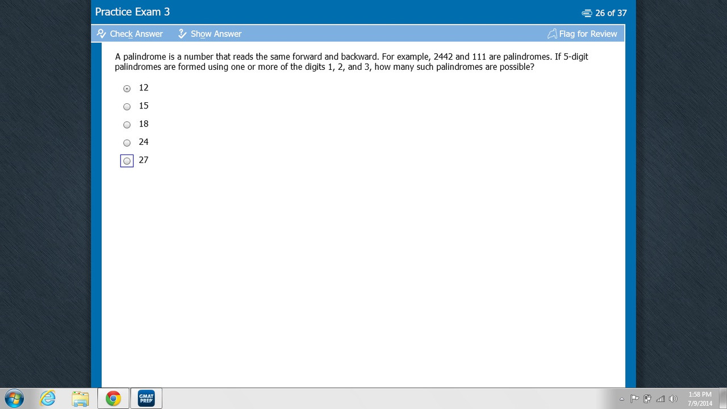Pick the answer option 18
The width and height of the screenshot is (727, 409).
coord(127,124)
